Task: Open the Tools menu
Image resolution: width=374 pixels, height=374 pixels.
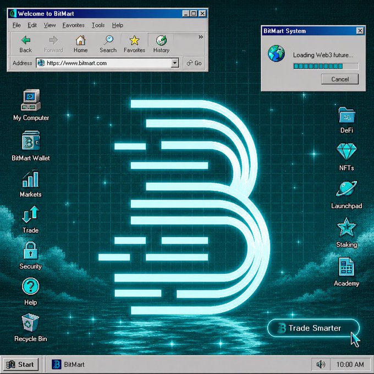Action: 98,25
